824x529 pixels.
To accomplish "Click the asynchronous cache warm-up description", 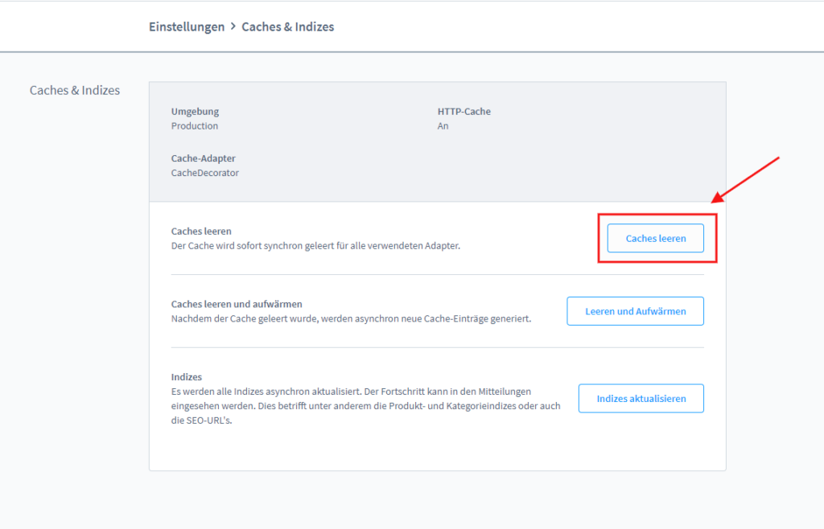I will (351, 318).
